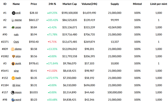The image size is (168, 103).
Task: Click the punk token avatar icon
Action: [x=13, y=64]
